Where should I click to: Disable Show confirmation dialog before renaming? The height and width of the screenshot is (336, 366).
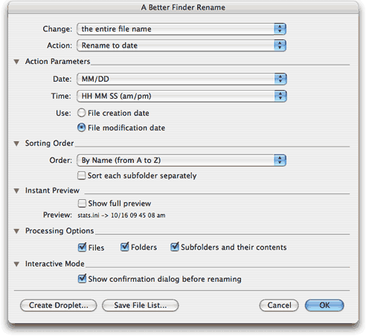coord(82,279)
